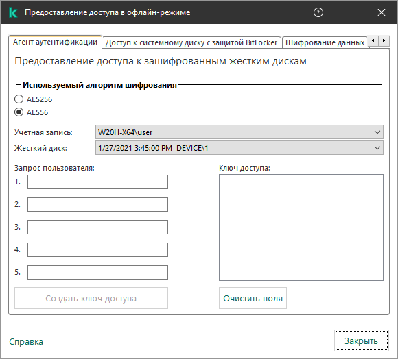The width and height of the screenshot is (398, 359).
Task: Select the AES256 encryption algorithm
Action: click(19, 99)
